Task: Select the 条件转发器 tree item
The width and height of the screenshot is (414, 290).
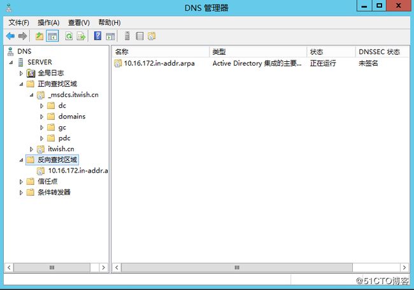Action: [x=54, y=192]
